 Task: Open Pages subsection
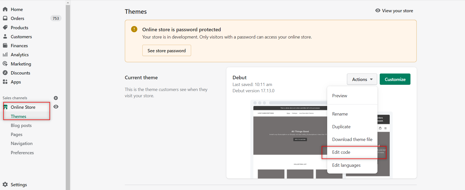[17, 134]
